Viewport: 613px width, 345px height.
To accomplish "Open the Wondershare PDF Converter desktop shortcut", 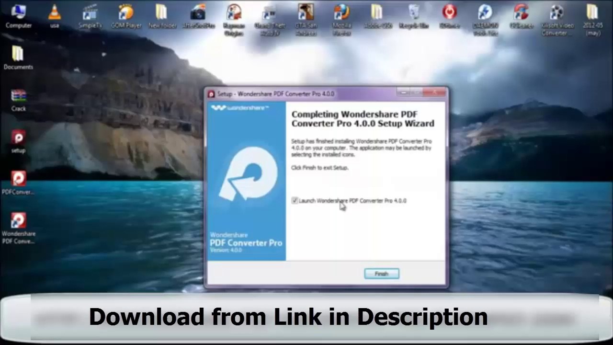I will point(19,228).
